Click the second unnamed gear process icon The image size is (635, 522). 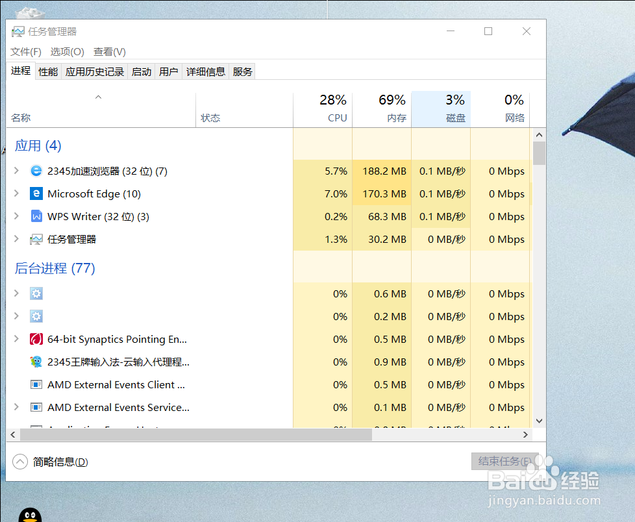[36, 316]
